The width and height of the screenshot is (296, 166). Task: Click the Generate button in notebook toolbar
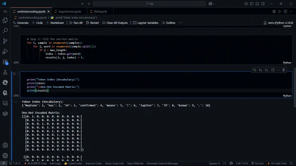click(x=20, y=23)
